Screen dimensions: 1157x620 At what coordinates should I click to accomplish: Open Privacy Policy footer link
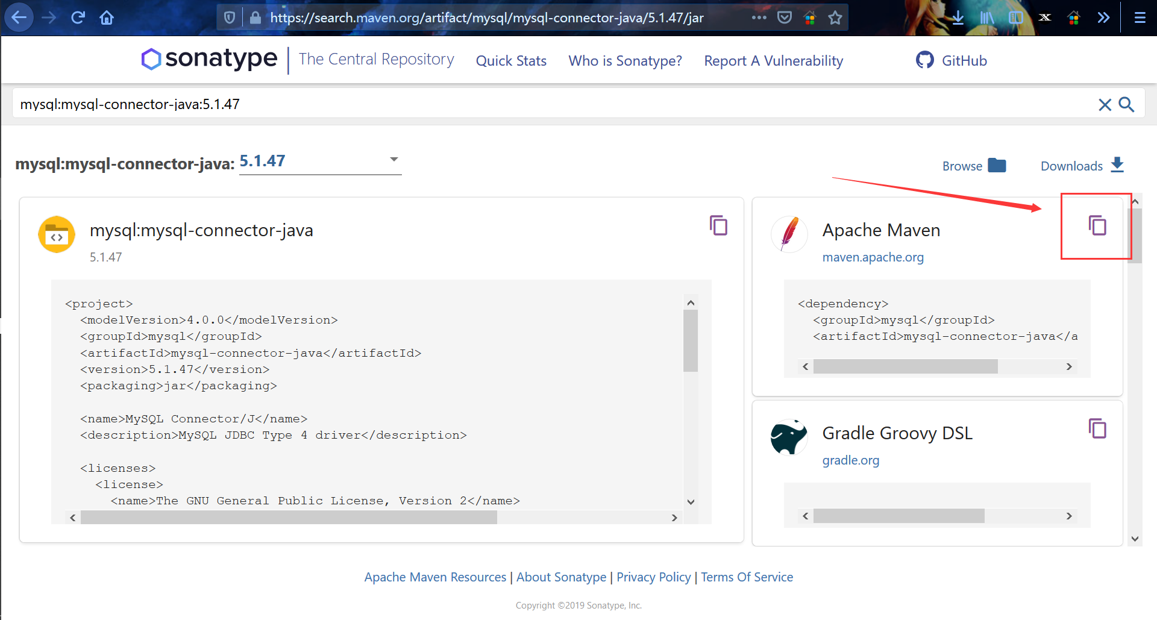tap(653, 577)
